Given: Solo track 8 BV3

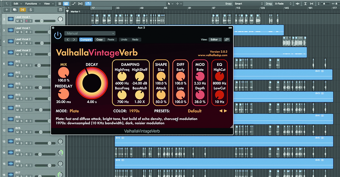Looking at the screenshot, I should click(22, 88).
